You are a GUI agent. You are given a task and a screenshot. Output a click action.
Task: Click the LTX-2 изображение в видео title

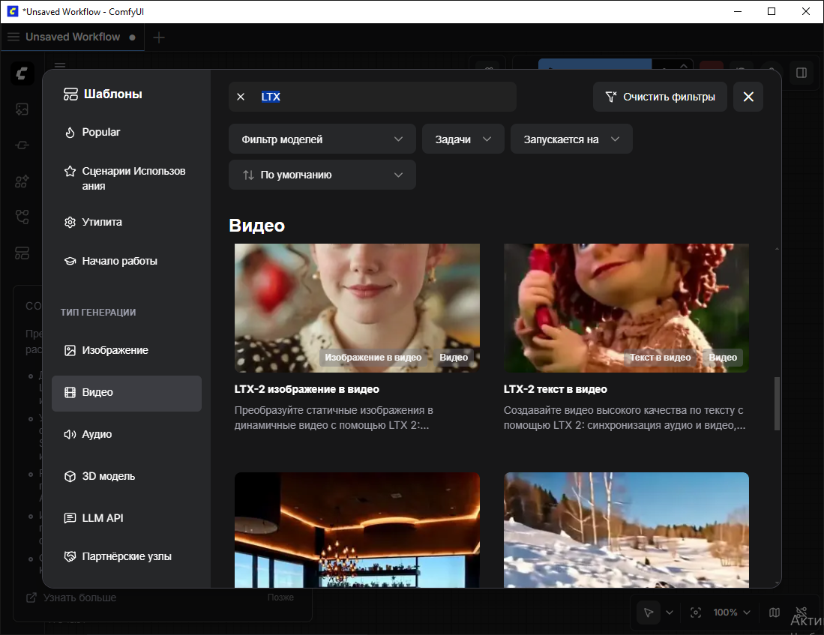307,390
